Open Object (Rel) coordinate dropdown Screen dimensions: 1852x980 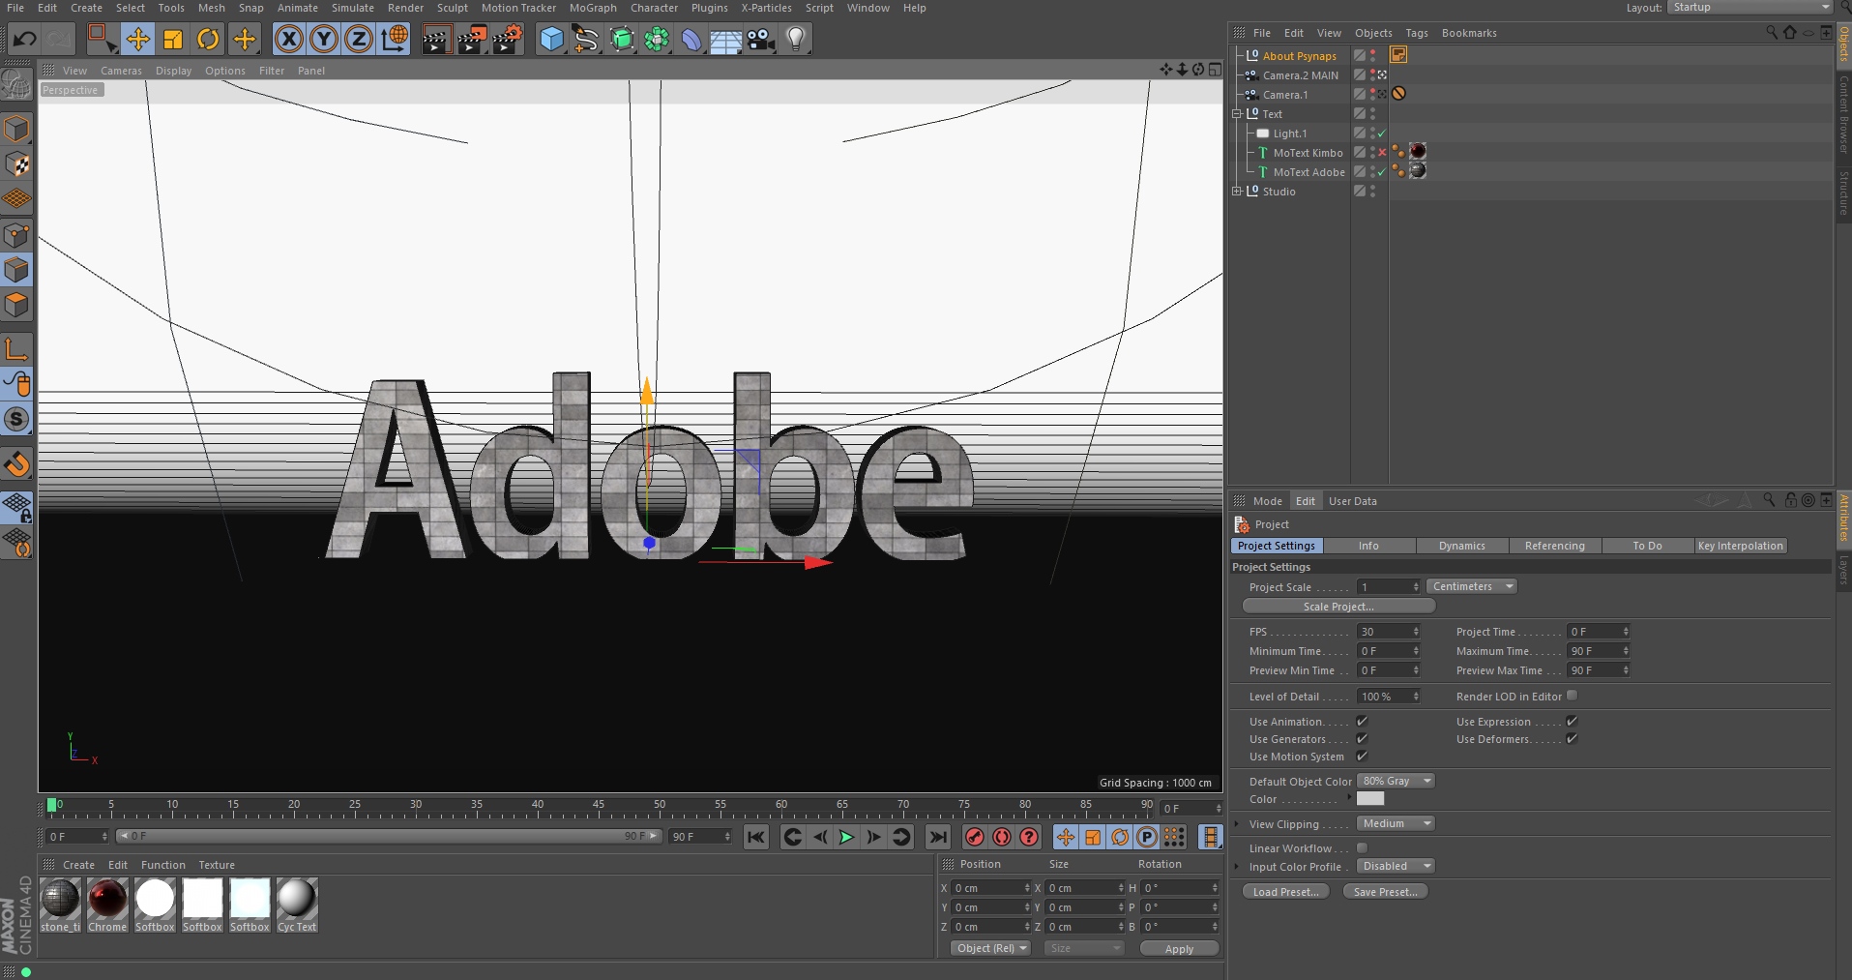(991, 948)
